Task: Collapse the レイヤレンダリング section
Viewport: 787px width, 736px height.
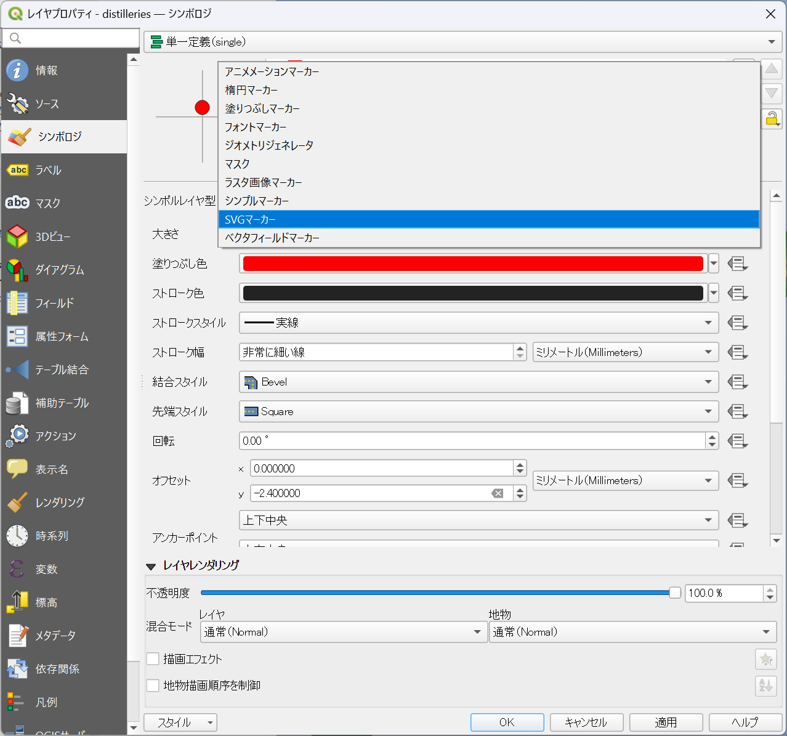Action: pos(151,566)
